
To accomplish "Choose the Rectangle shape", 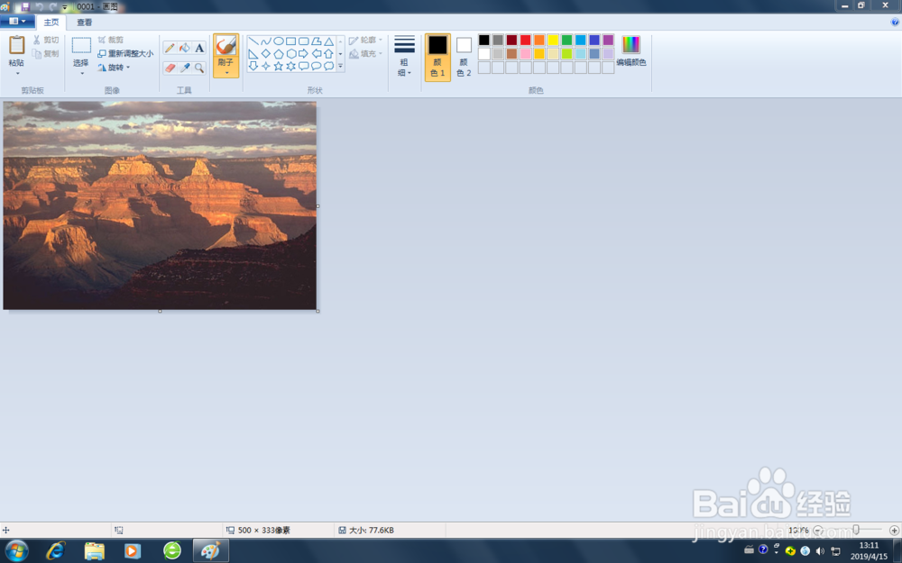I will click(x=291, y=41).
